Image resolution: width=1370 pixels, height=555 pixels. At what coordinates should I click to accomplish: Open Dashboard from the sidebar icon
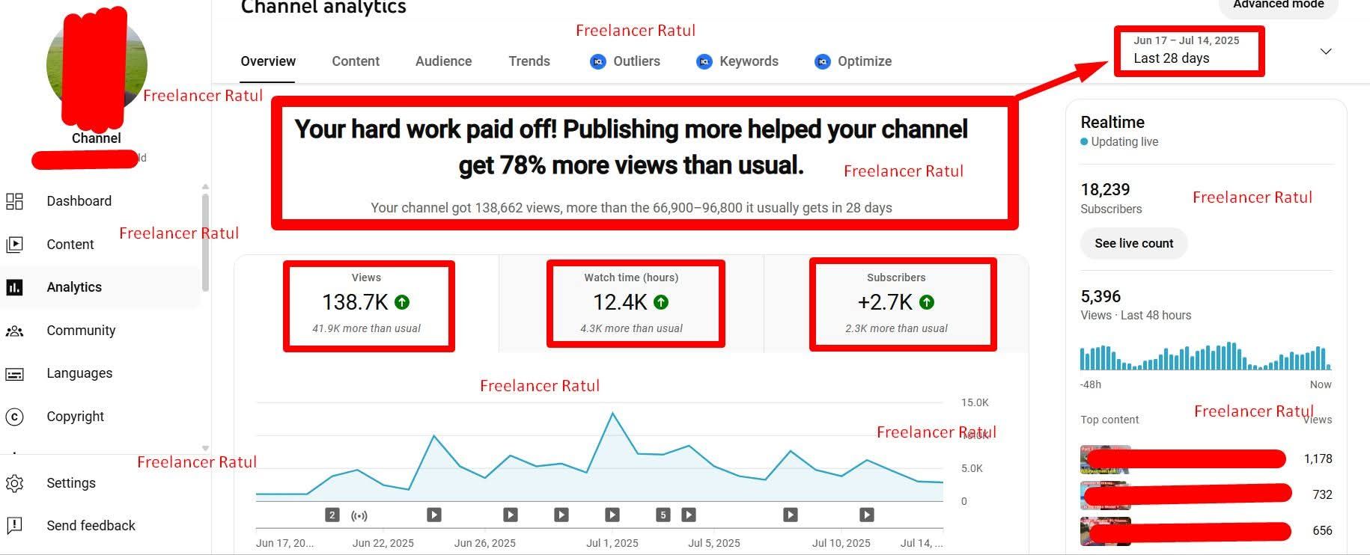click(x=15, y=201)
